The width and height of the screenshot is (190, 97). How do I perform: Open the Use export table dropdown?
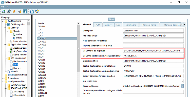[182, 81]
